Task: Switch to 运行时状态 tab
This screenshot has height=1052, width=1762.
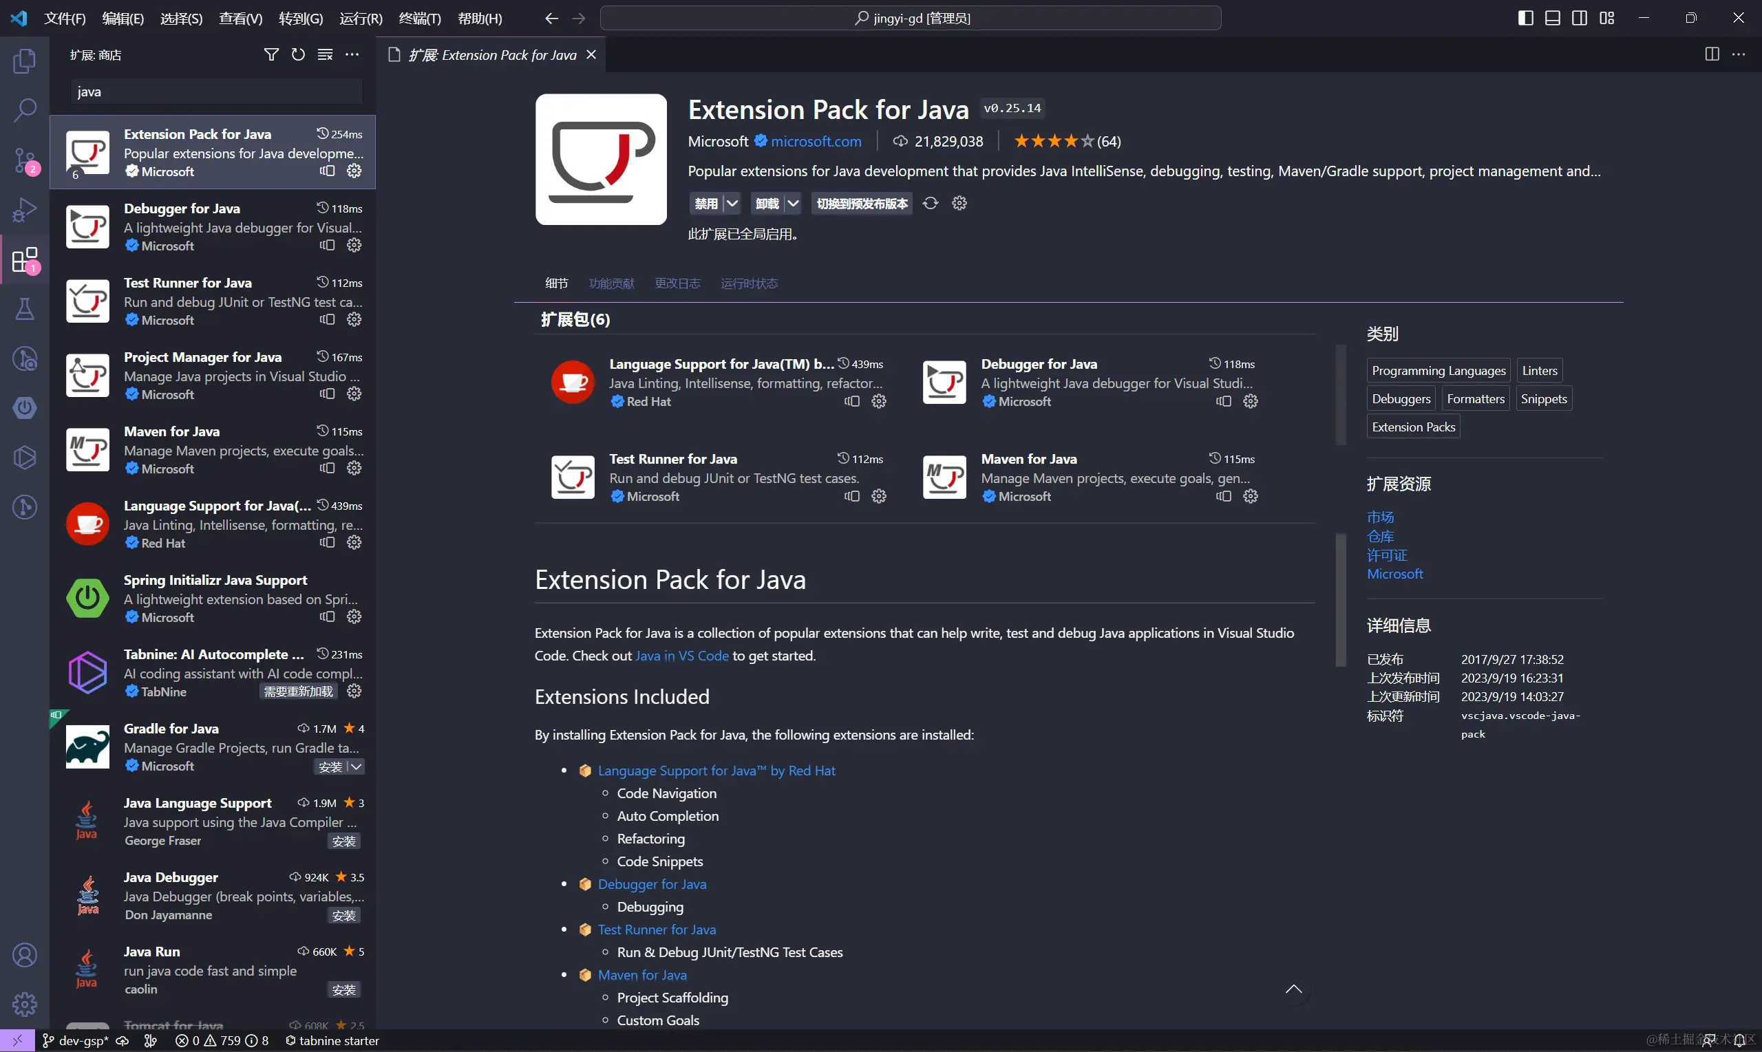Action: [749, 283]
